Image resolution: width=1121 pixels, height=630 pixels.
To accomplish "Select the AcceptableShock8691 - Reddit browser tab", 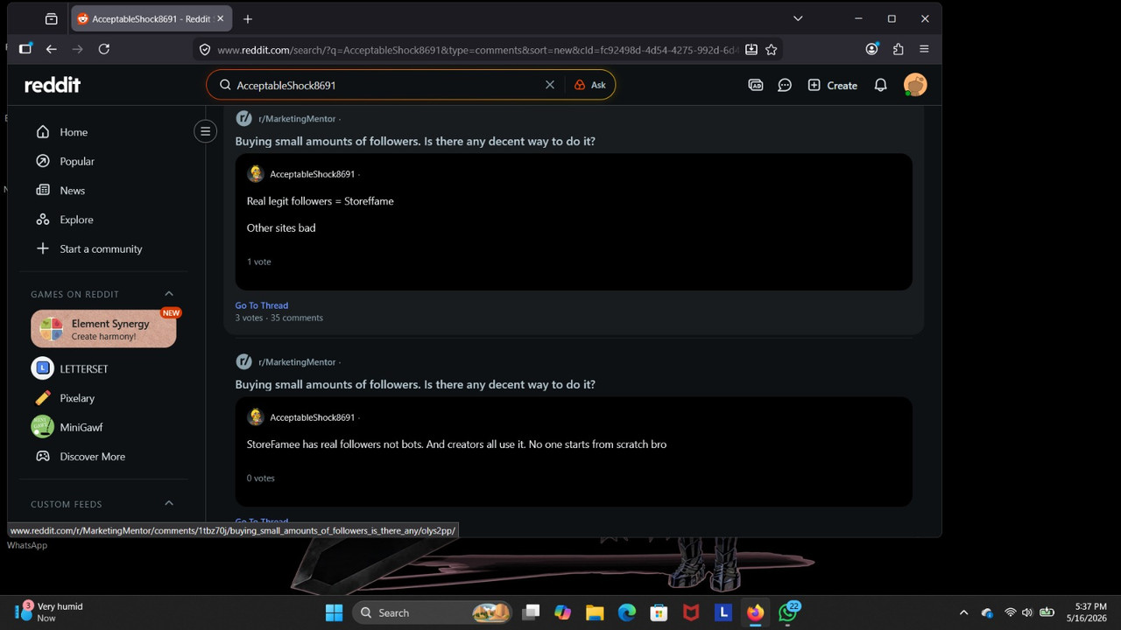I will 151,18.
